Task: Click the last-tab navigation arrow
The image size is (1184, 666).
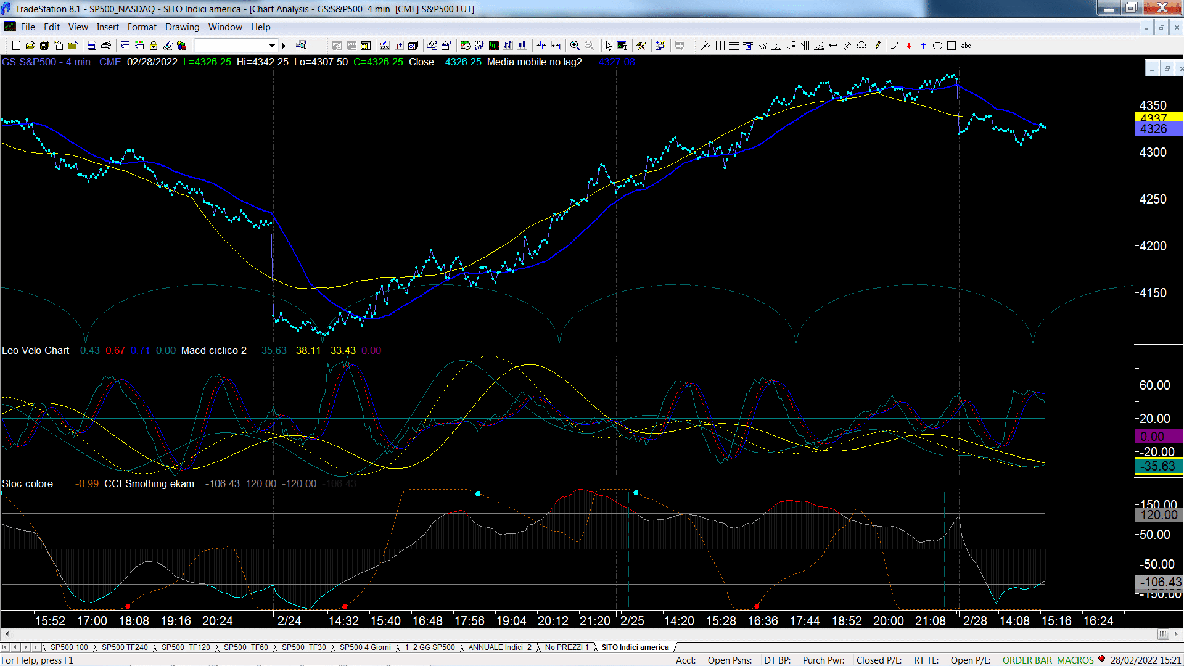Action: coord(36,647)
